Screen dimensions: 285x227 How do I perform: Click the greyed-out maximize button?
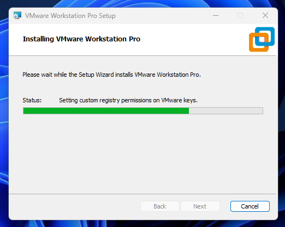240,15
